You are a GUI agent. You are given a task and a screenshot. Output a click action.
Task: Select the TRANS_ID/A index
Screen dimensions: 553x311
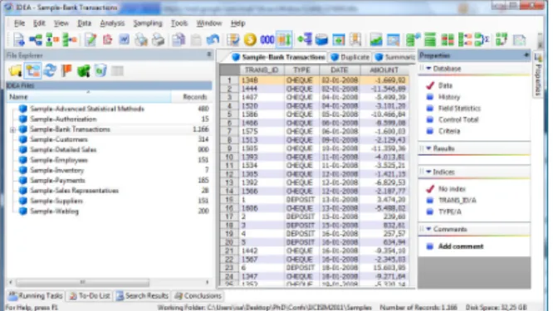coord(457,201)
